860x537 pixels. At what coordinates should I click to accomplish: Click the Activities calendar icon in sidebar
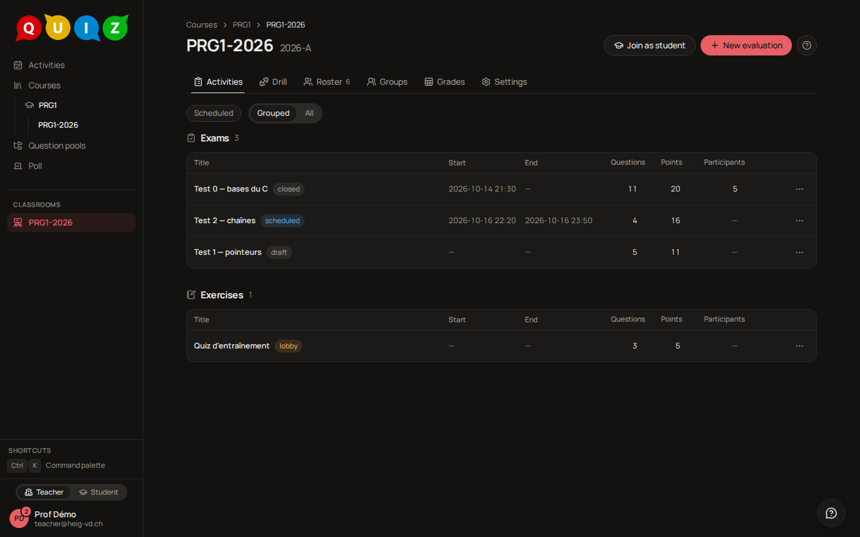click(x=18, y=65)
